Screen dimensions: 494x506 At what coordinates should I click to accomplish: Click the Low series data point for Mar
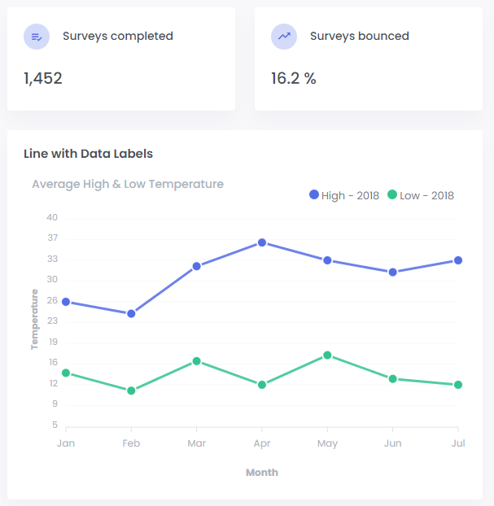[x=196, y=361]
